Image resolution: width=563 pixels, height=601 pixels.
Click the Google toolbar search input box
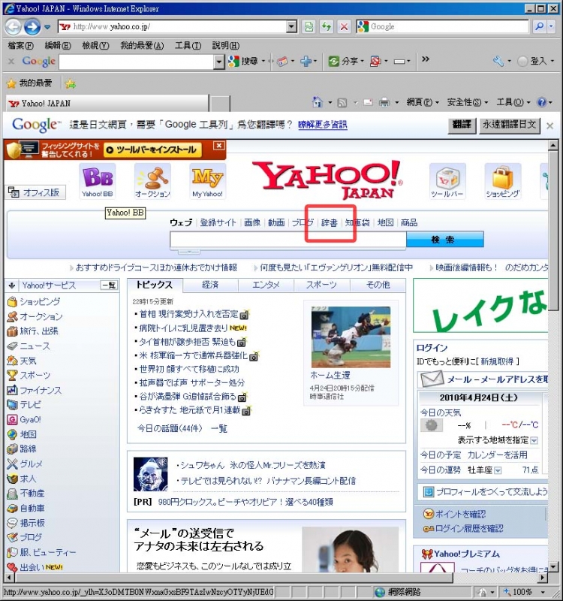coord(137,62)
